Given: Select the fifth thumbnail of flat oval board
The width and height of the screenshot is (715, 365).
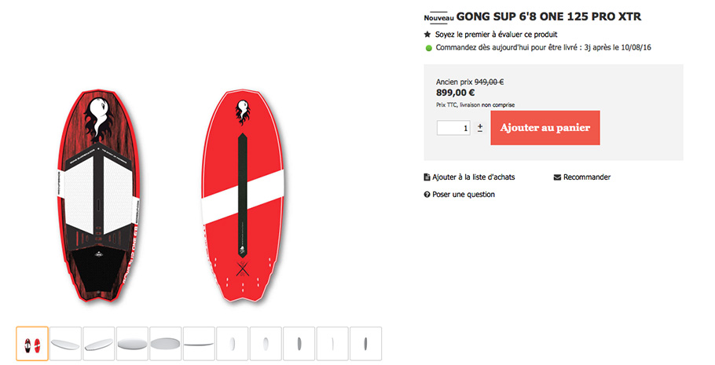Looking at the screenshot, I should [166, 344].
